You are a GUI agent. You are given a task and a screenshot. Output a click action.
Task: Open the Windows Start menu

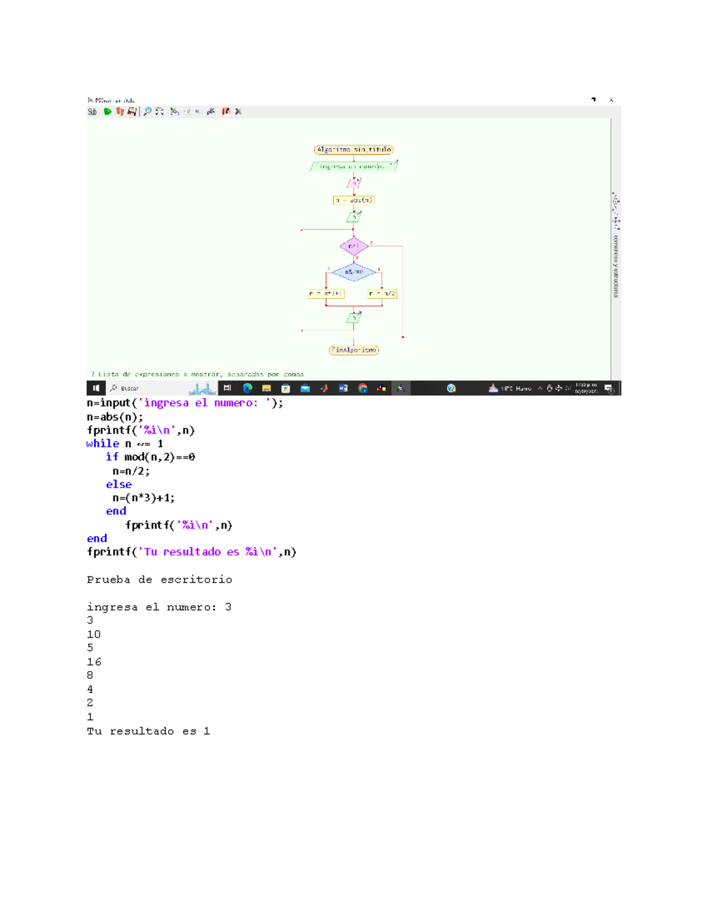(96, 388)
